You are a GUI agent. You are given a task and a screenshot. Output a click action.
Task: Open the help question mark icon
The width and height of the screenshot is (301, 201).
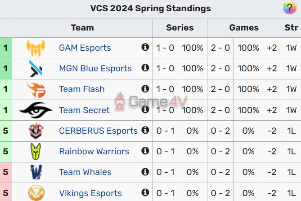pyautogui.click(x=289, y=8)
